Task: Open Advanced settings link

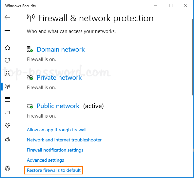Action: 46,160
